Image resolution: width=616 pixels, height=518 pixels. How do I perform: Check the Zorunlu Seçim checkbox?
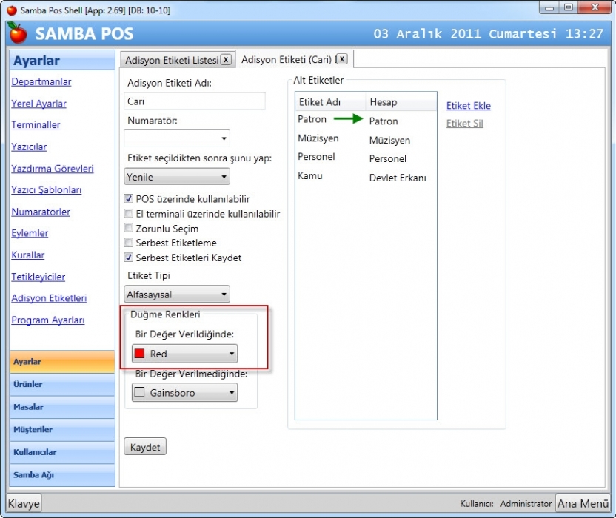[x=129, y=228]
